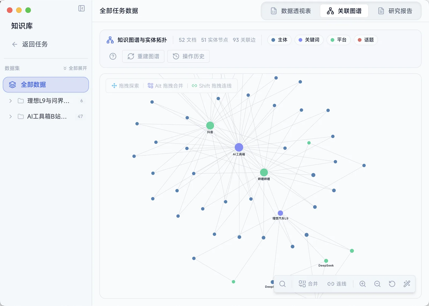
Task: Select the 理想汽车L9 graph node
Action: point(280,213)
